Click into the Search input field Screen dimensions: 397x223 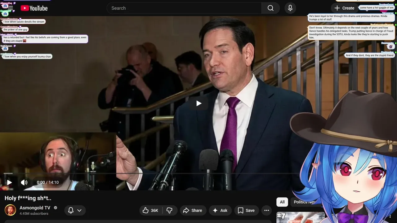tap(185, 8)
